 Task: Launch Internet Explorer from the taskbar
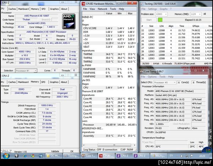[25, 156]
